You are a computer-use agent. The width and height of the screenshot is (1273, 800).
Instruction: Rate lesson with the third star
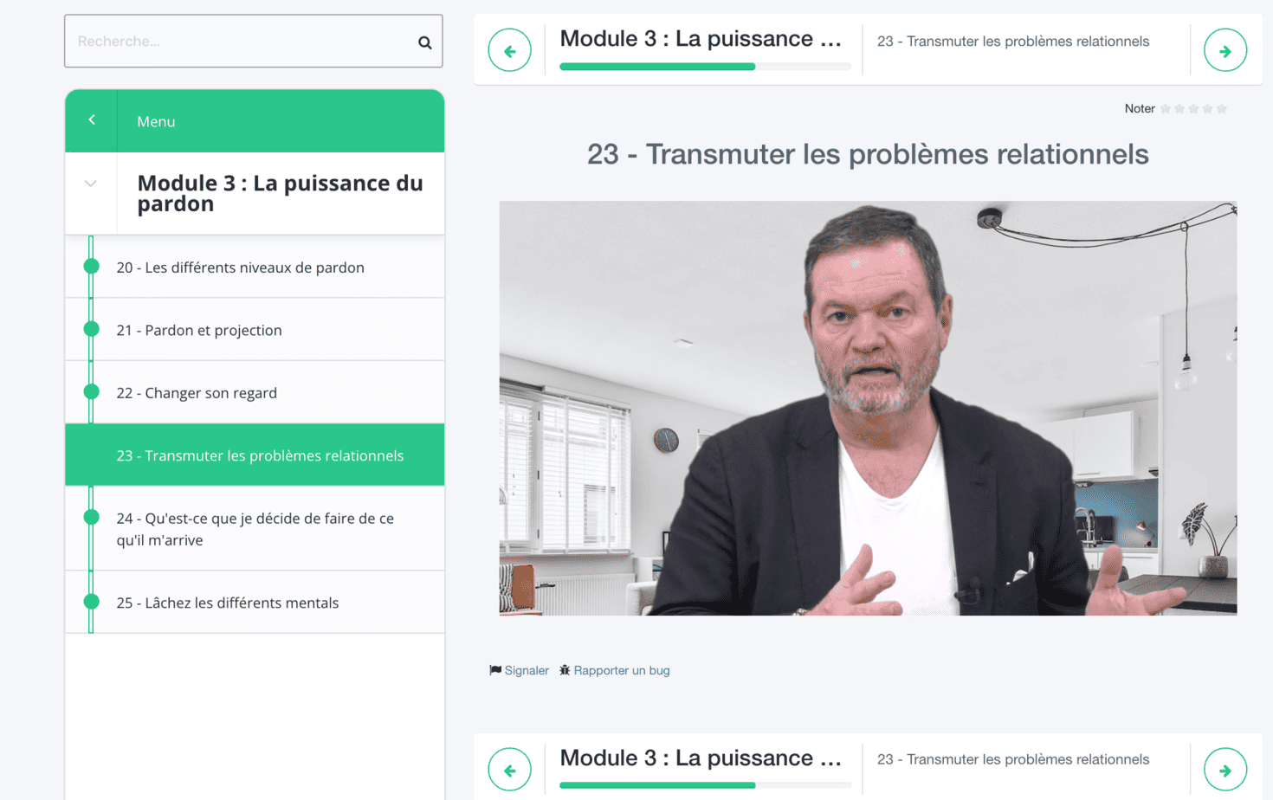pos(1193,109)
